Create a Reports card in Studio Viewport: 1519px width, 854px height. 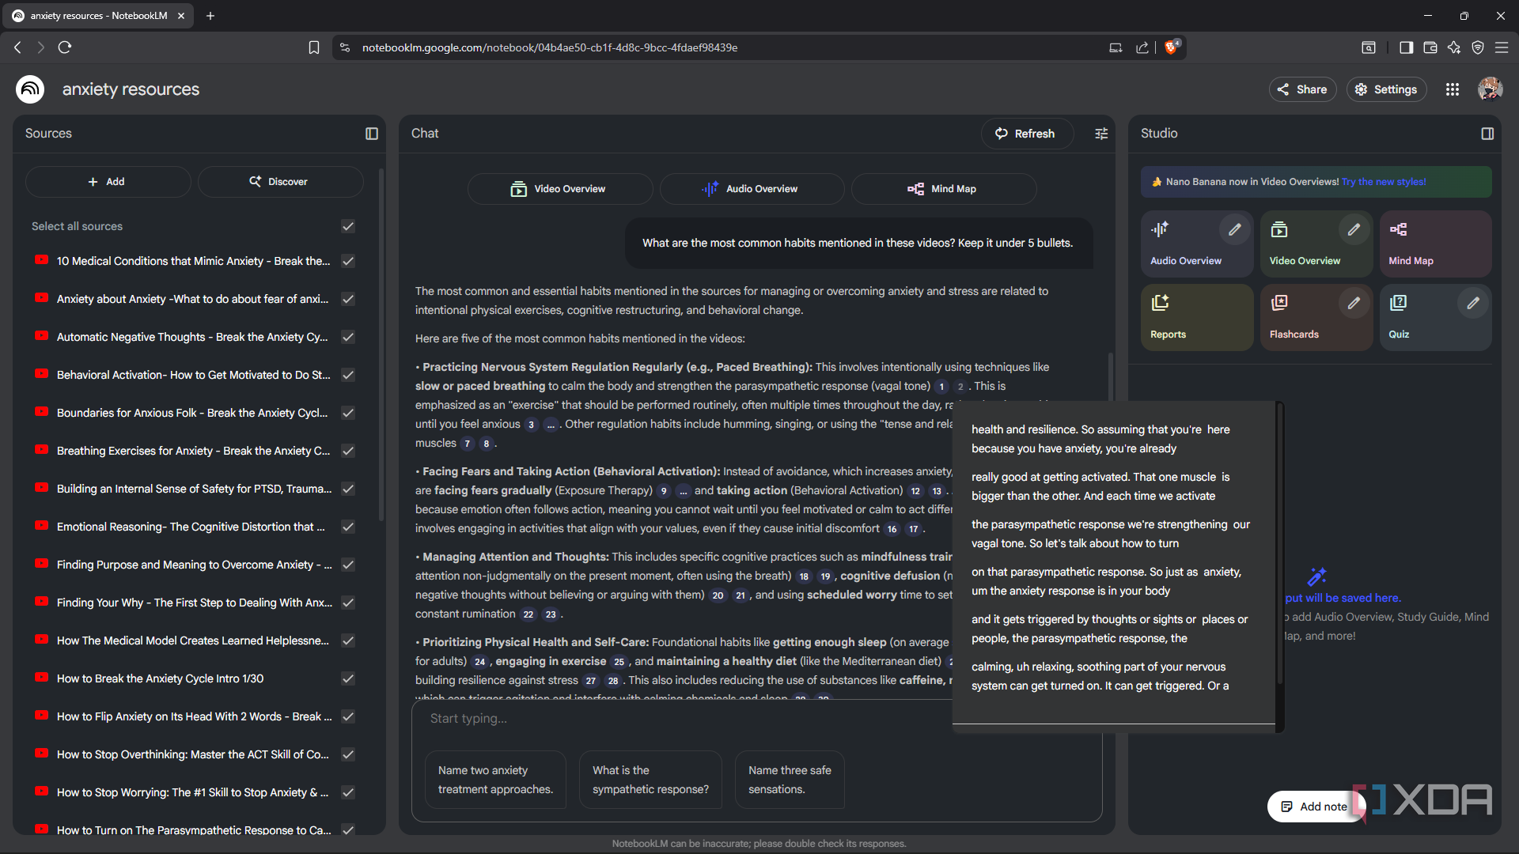tap(1197, 317)
